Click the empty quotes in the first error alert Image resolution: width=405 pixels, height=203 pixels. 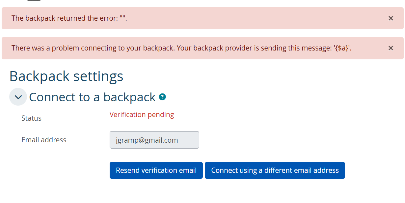tap(123, 18)
